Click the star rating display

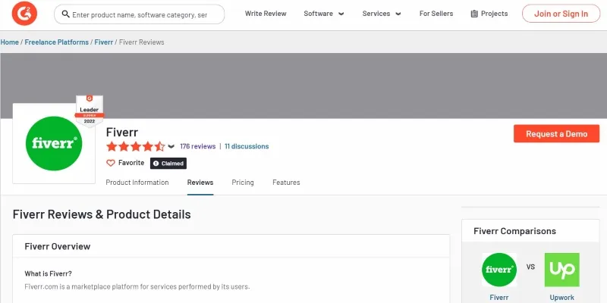[136, 146]
